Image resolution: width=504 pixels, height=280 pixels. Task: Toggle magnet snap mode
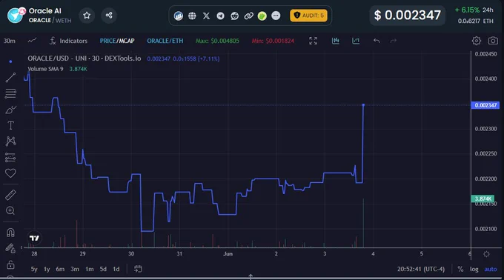[x=10, y=233]
